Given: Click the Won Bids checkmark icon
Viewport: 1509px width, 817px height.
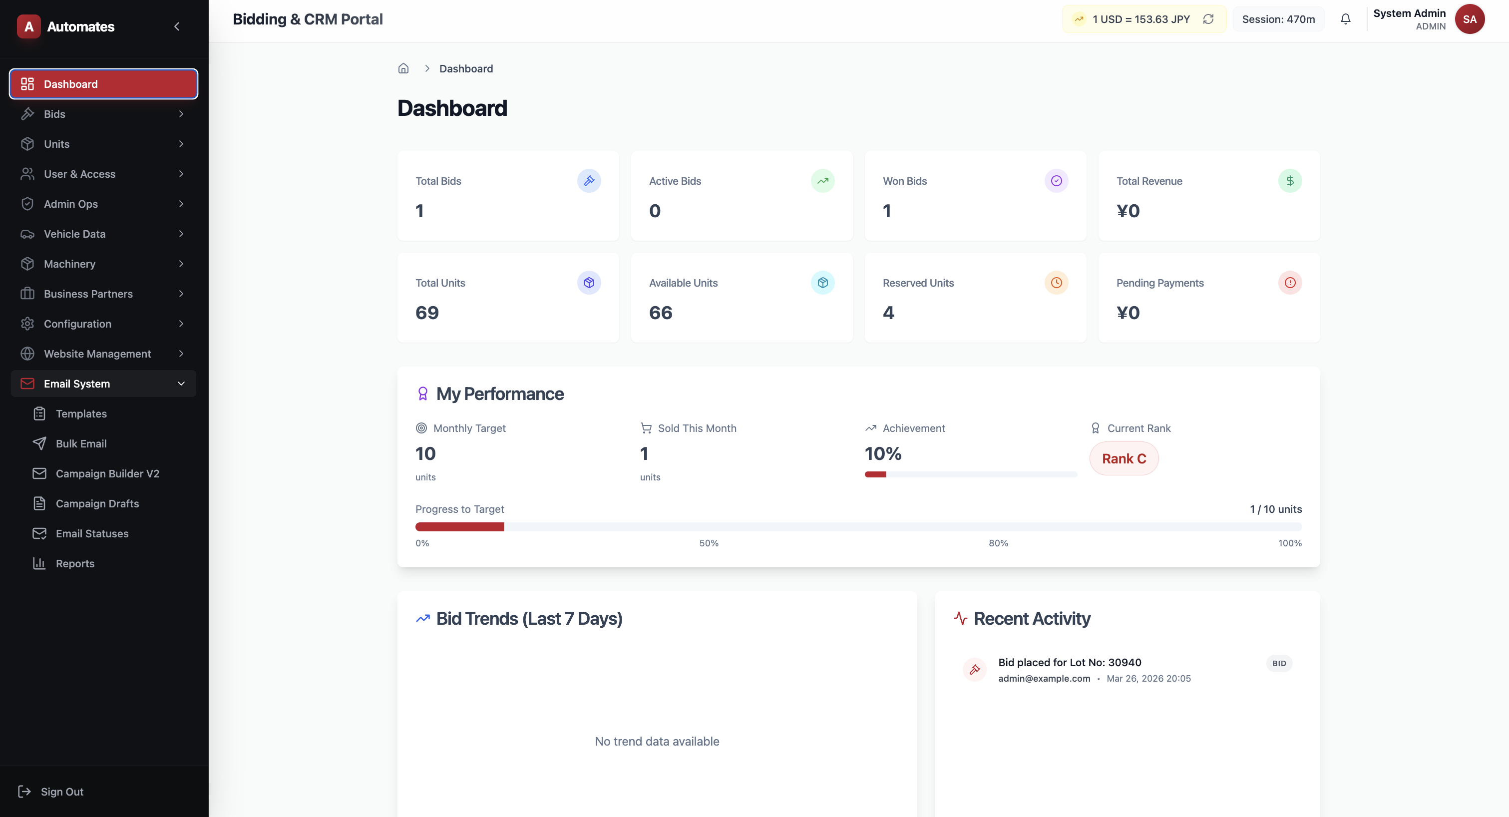Looking at the screenshot, I should [1056, 181].
